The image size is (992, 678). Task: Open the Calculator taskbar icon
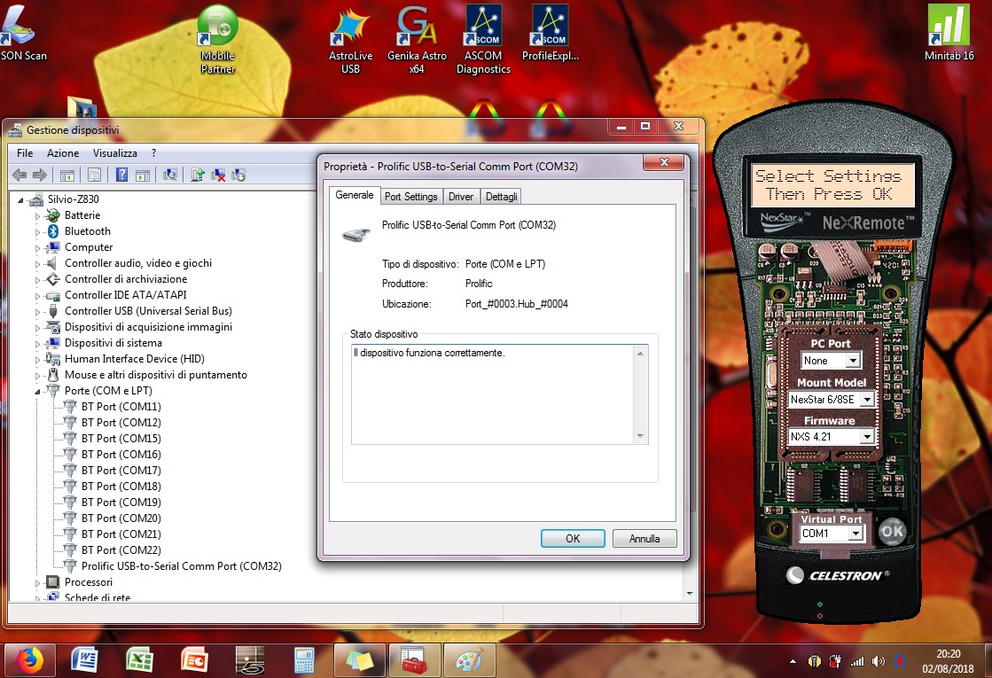click(304, 660)
